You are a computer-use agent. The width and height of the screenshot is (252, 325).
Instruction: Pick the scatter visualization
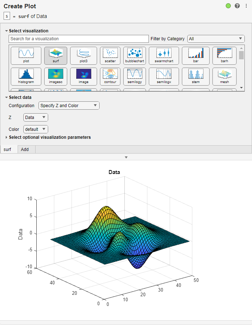tap(110, 56)
